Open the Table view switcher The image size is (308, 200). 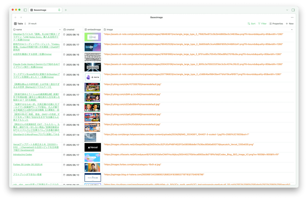pyautogui.click(x=20, y=24)
